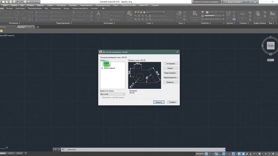Open the object color dropdown in Свойства
Image resolution: width=278 pixels, height=156 pixels.
coord(215,12)
